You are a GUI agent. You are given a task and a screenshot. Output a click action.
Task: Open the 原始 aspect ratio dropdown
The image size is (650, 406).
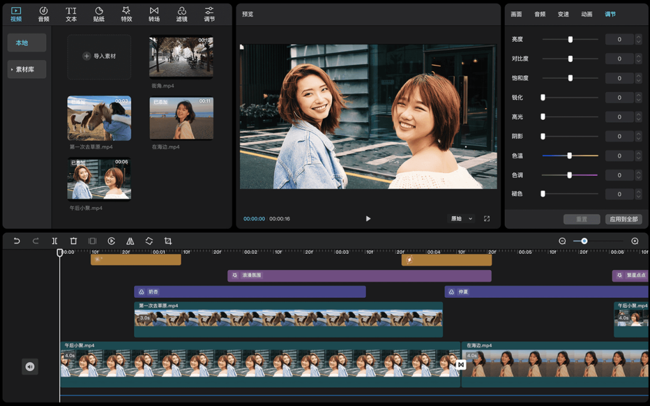462,219
